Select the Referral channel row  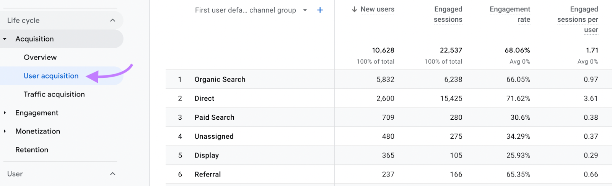click(208, 175)
